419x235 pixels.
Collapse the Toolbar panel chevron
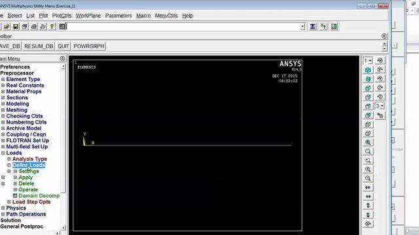click(384, 36)
